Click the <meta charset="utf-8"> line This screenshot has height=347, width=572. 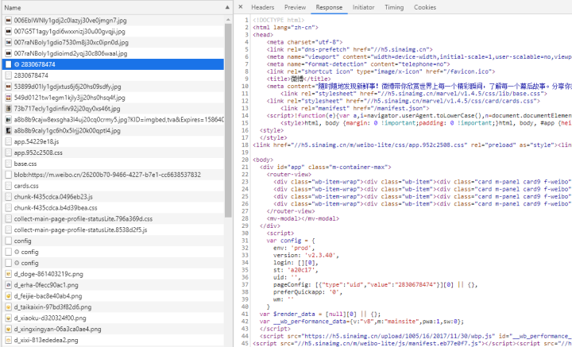304,42
